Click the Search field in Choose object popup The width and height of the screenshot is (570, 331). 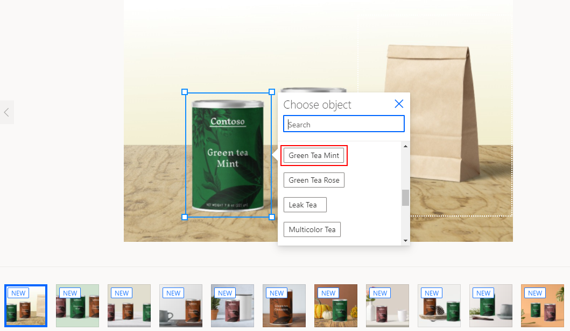(343, 124)
